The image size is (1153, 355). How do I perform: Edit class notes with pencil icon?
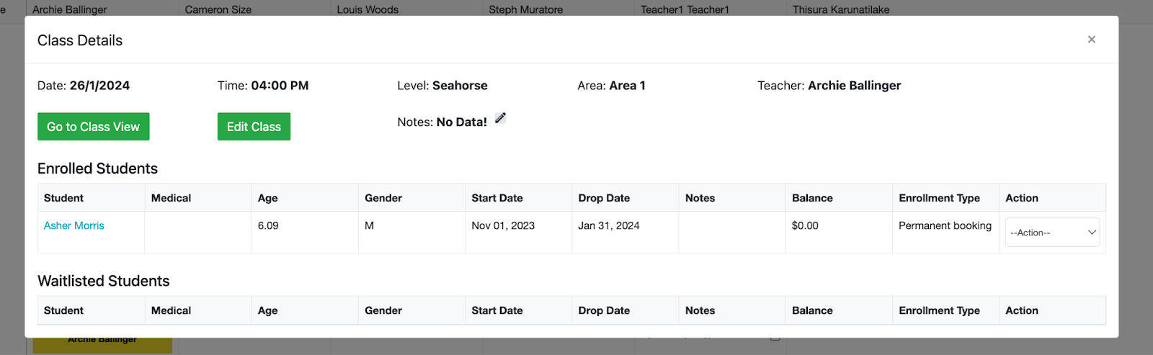[x=500, y=118]
